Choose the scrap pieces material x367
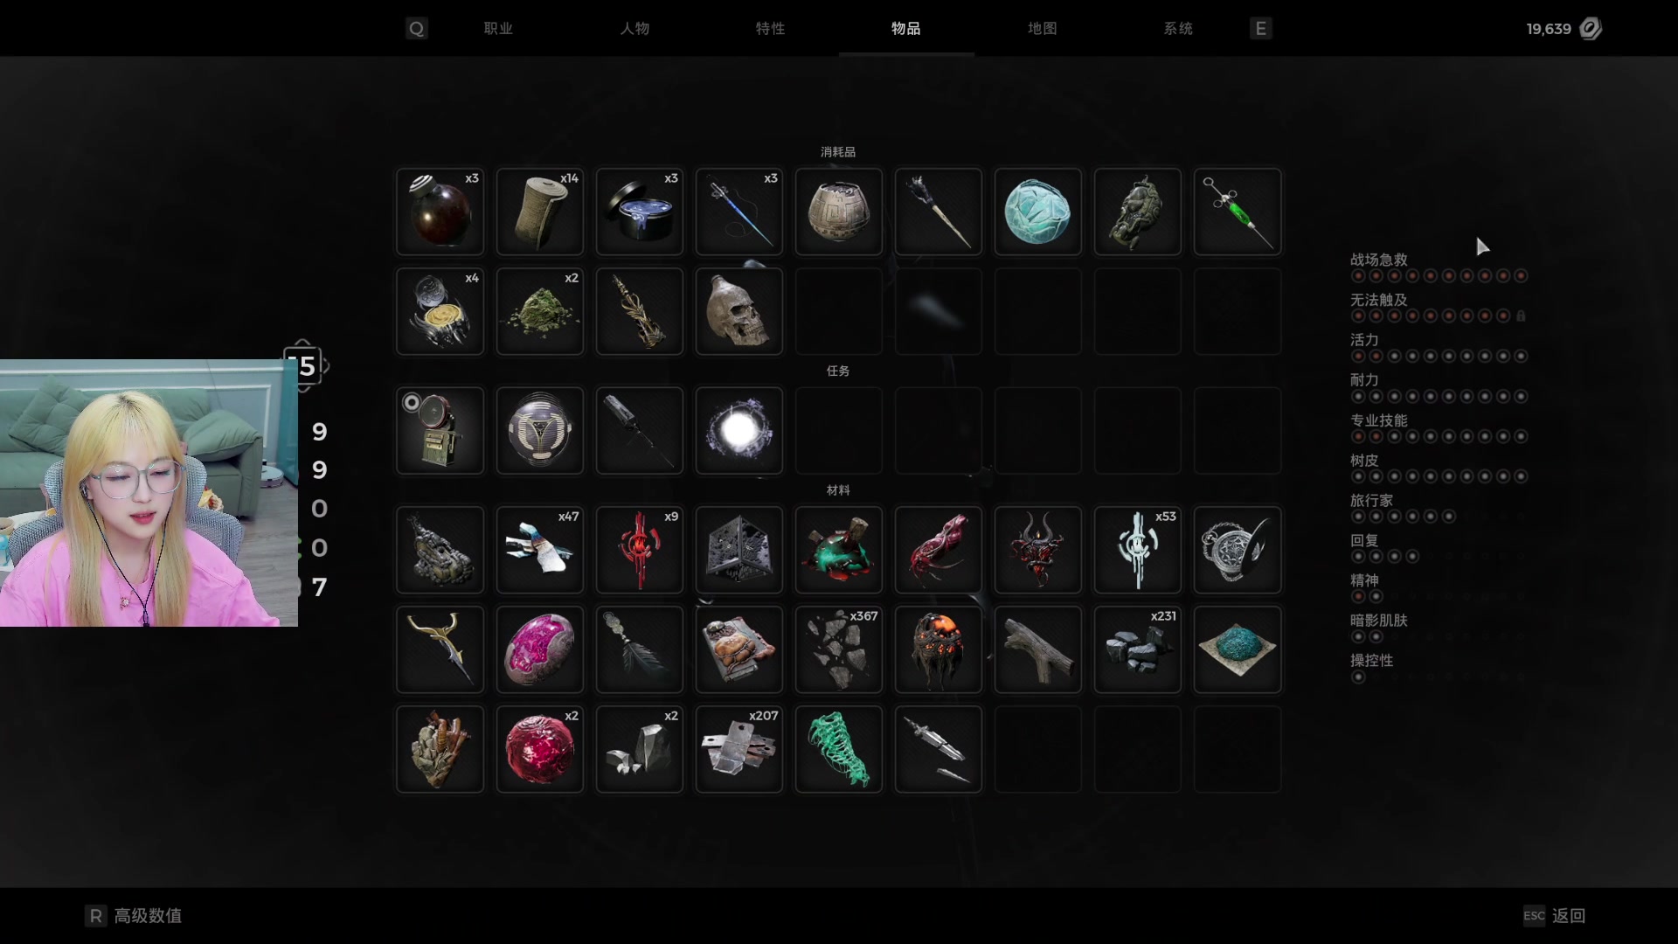 (x=839, y=649)
